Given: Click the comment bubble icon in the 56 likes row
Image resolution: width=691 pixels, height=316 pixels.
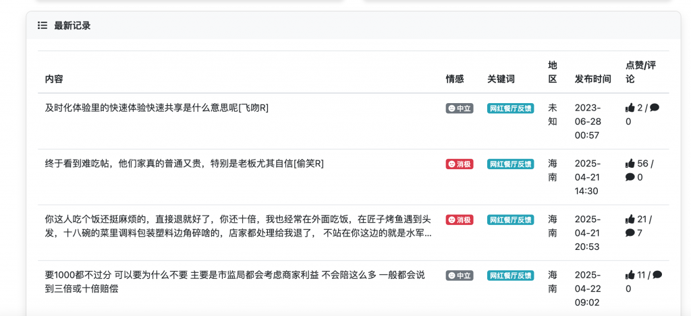Looking at the screenshot, I should [x=630, y=177].
